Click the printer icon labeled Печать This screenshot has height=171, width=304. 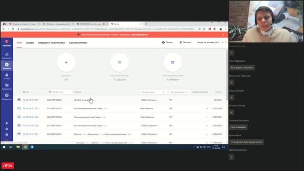(x=167, y=42)
